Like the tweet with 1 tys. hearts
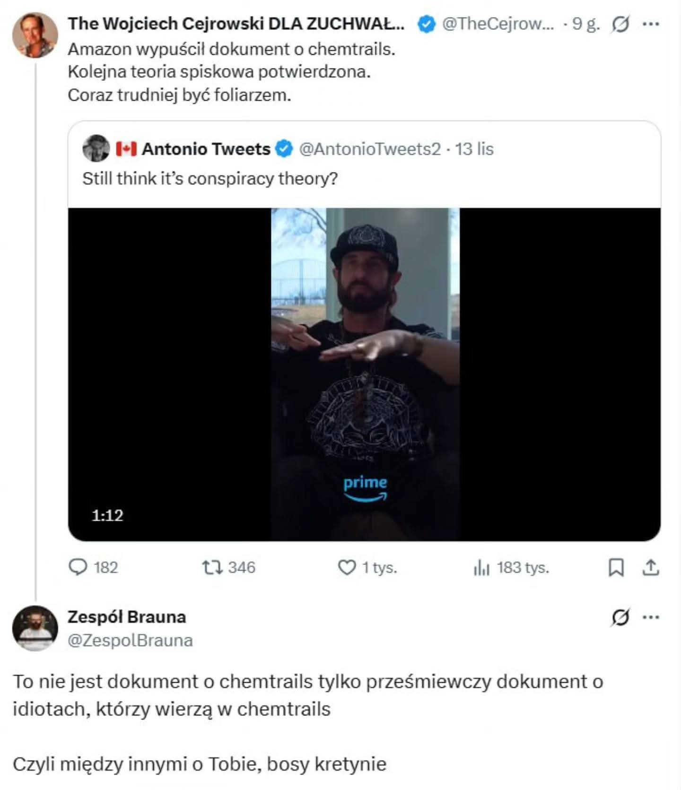 (347, 567)
